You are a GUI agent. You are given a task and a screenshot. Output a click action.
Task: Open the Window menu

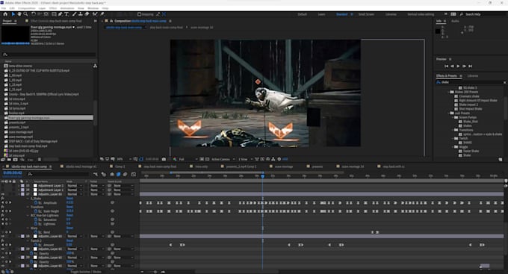point(93,8)
